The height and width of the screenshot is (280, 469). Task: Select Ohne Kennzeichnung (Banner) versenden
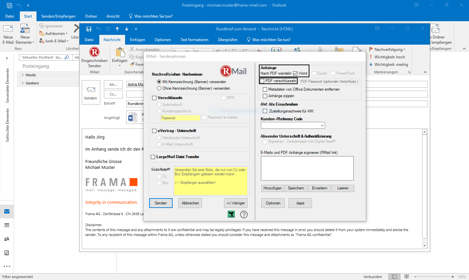(x=193, y=88)
